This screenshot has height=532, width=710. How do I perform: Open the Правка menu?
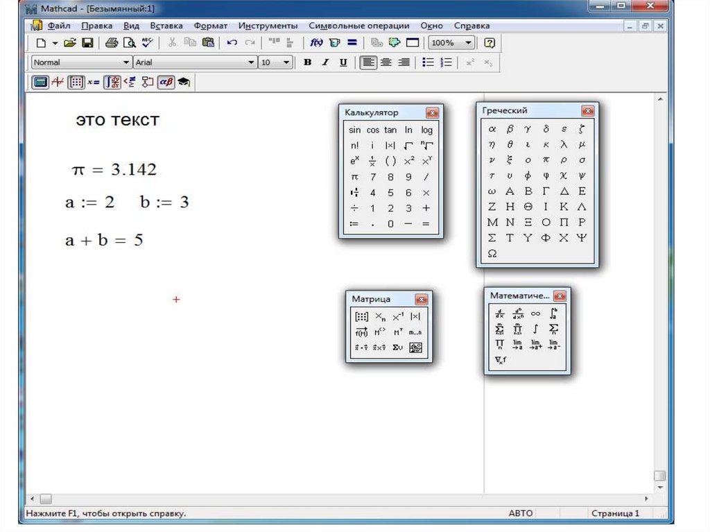point(96,26)
